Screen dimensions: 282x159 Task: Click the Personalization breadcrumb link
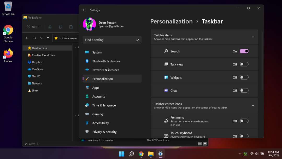pyautogui.click(x=171, y=21)
